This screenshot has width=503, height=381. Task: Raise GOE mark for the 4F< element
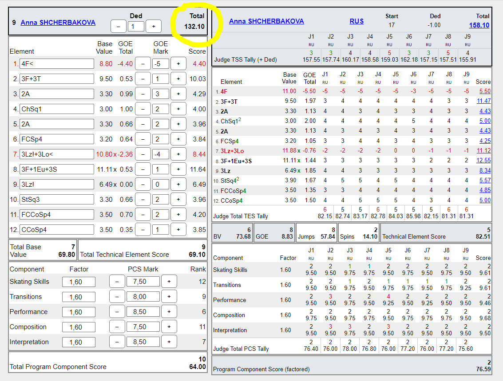point(178,64)
